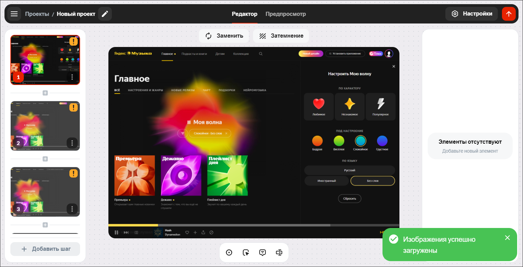
Task: Click the heart like icon beside Hush track
Action: click(187, 232)
